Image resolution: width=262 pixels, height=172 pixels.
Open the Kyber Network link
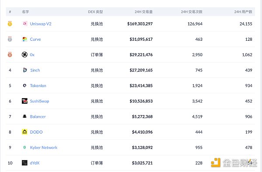(x=44, y=147)
